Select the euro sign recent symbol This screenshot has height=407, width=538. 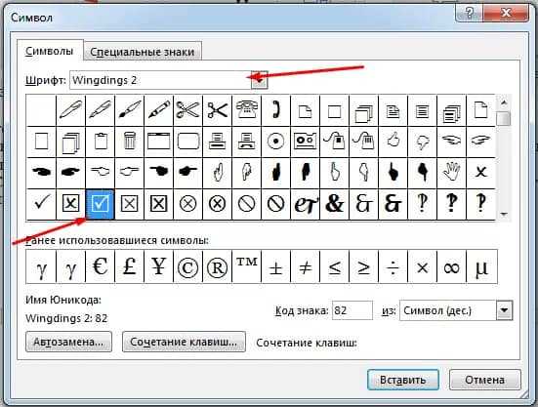click(100, 266)
